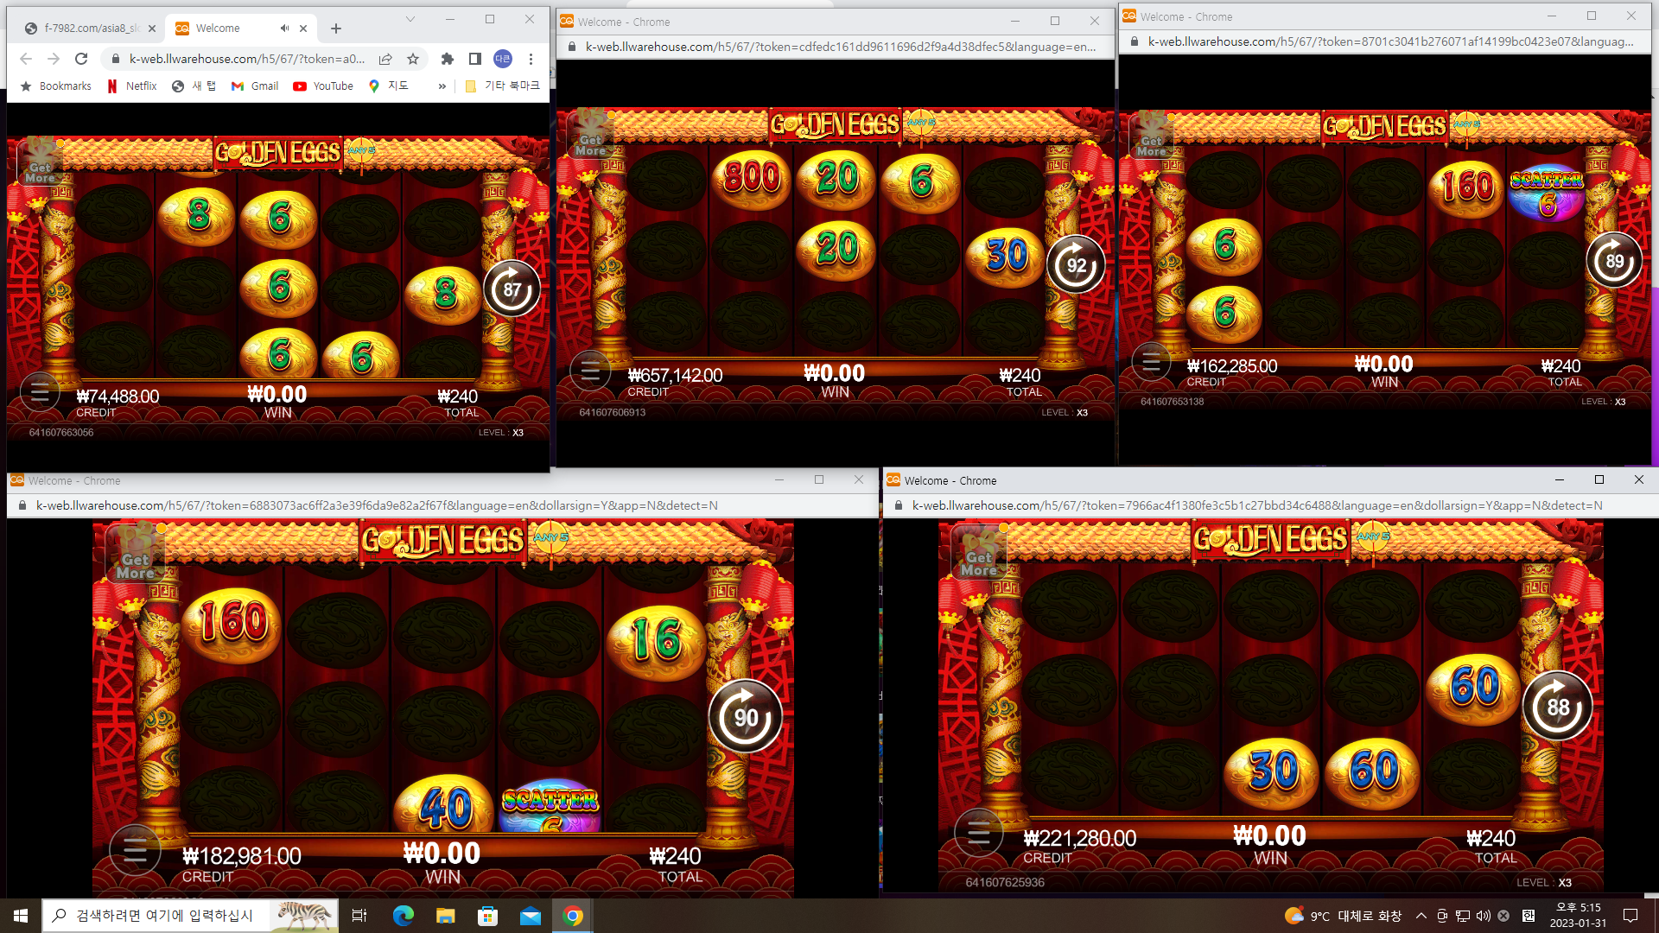
Task: Click the autospin button showing 87
Action: (x=512, y=289)
